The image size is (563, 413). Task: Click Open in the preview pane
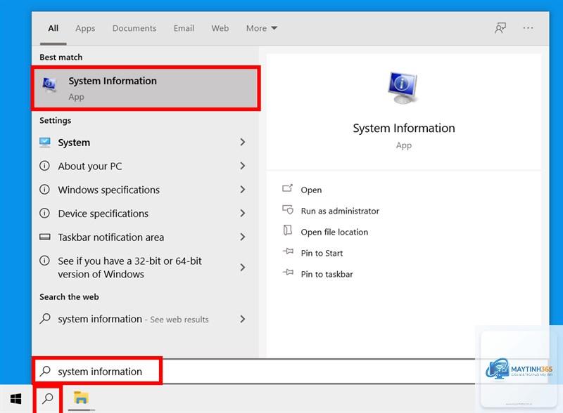[x=311, y=190]
